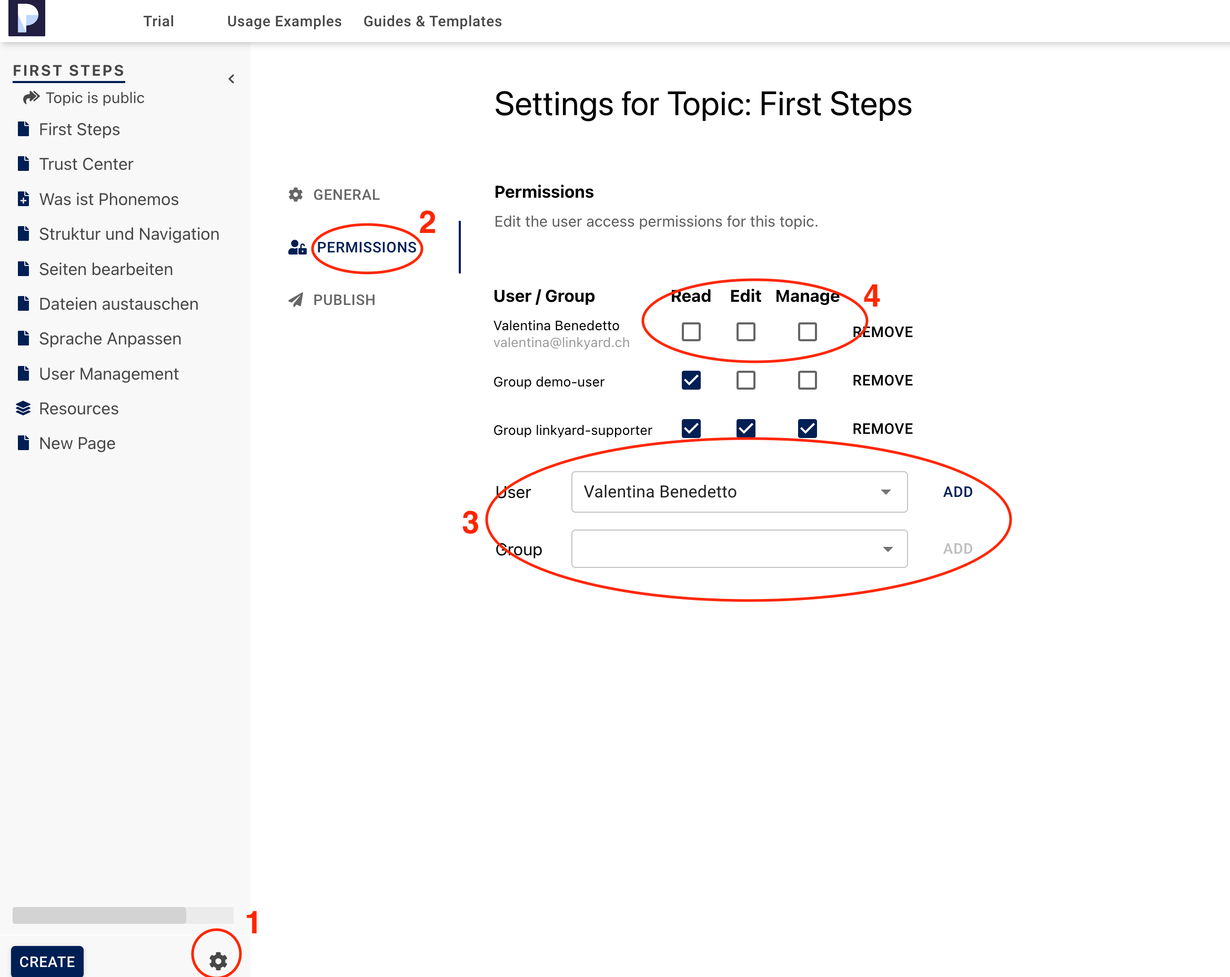
Task: Click ADD next to the User field
Action: pos(957,492)
